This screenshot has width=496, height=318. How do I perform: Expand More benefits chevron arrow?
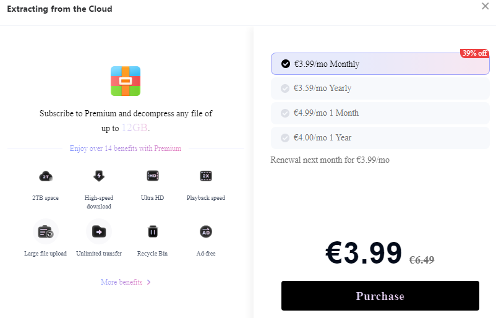pyautogui.click(x=148, y=282)
